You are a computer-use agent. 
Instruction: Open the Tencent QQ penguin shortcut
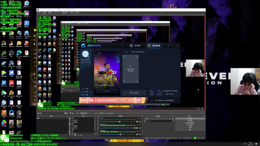click(12, 44)
